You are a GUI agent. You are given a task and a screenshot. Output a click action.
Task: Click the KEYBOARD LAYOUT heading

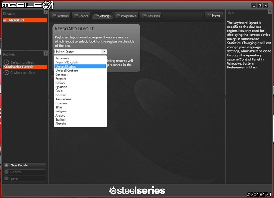pyautogui.click(x=74, y=29)
